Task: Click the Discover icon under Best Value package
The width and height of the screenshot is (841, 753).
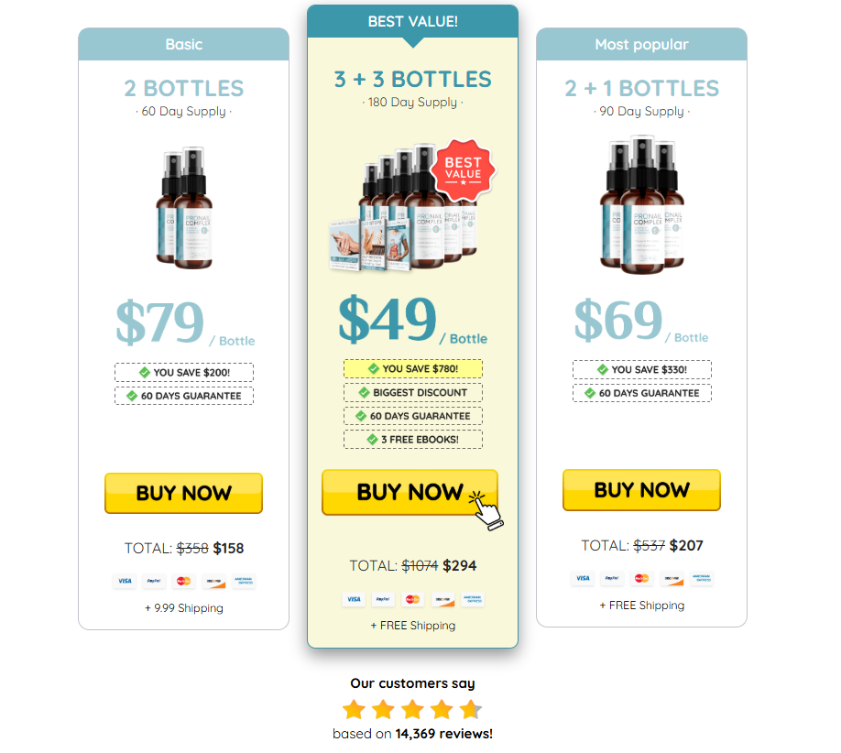Action: click(x=442, y=599)
